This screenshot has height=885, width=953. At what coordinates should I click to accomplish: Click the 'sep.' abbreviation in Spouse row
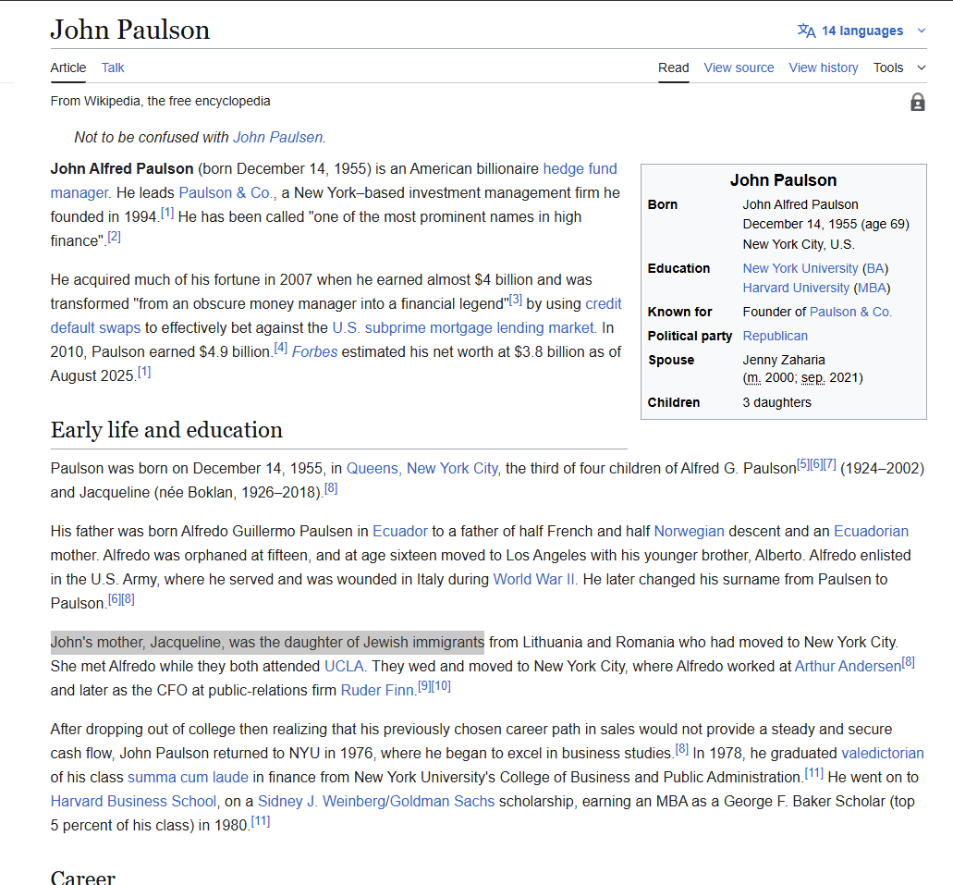[x=812, y=377]
